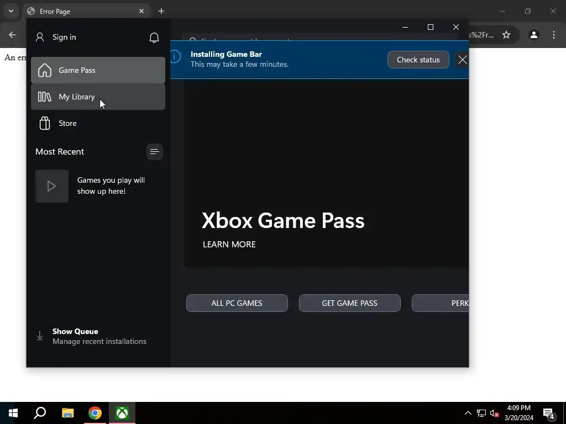Screen dimensions: 566x424
Task: Open Chrome tab search dropdown arrow
Action: tap(11, 11)
